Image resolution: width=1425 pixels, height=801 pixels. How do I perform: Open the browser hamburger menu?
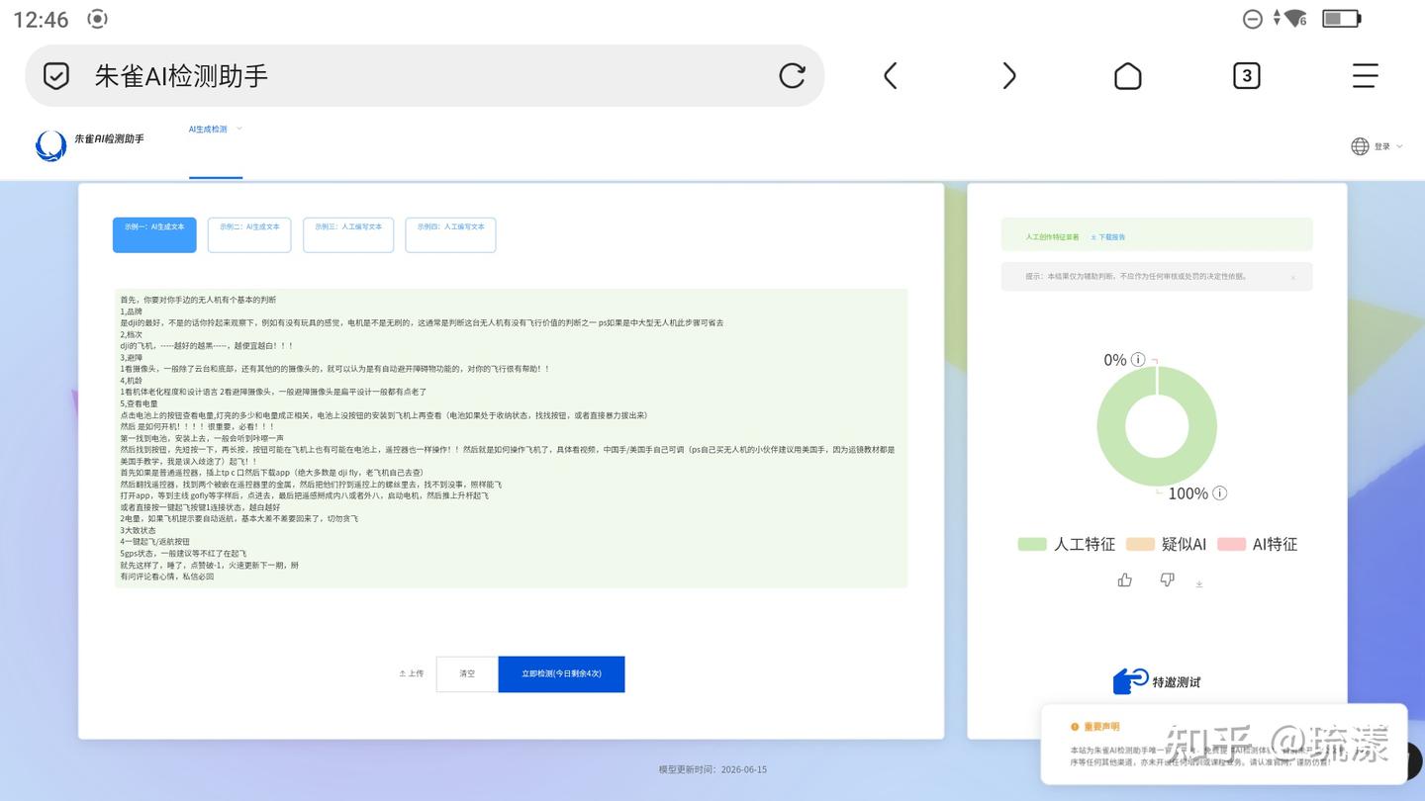point(1365,76)
